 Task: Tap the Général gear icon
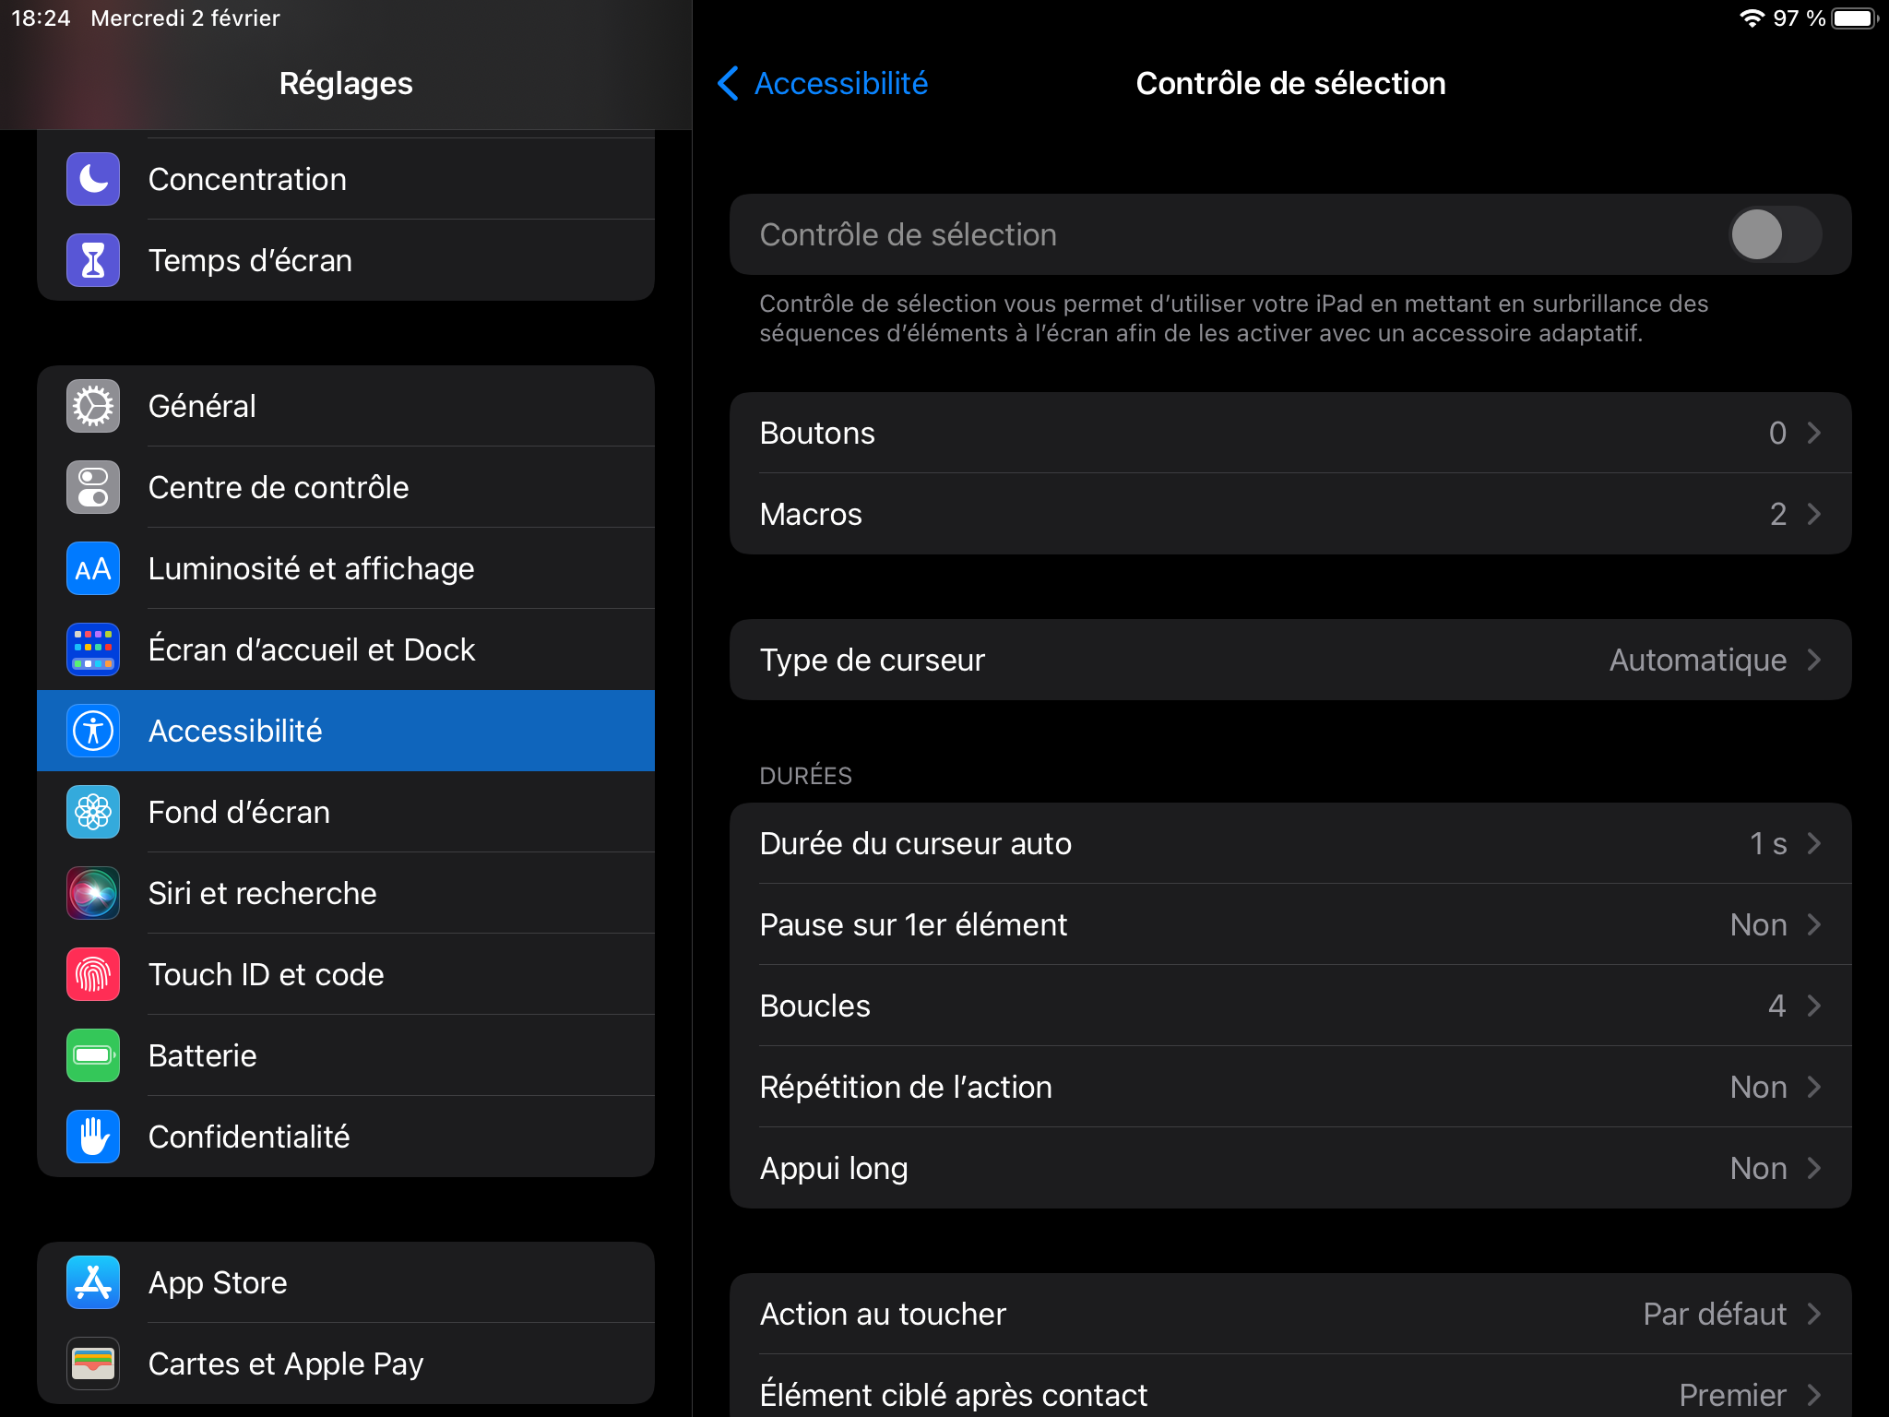tap(93, 406)
